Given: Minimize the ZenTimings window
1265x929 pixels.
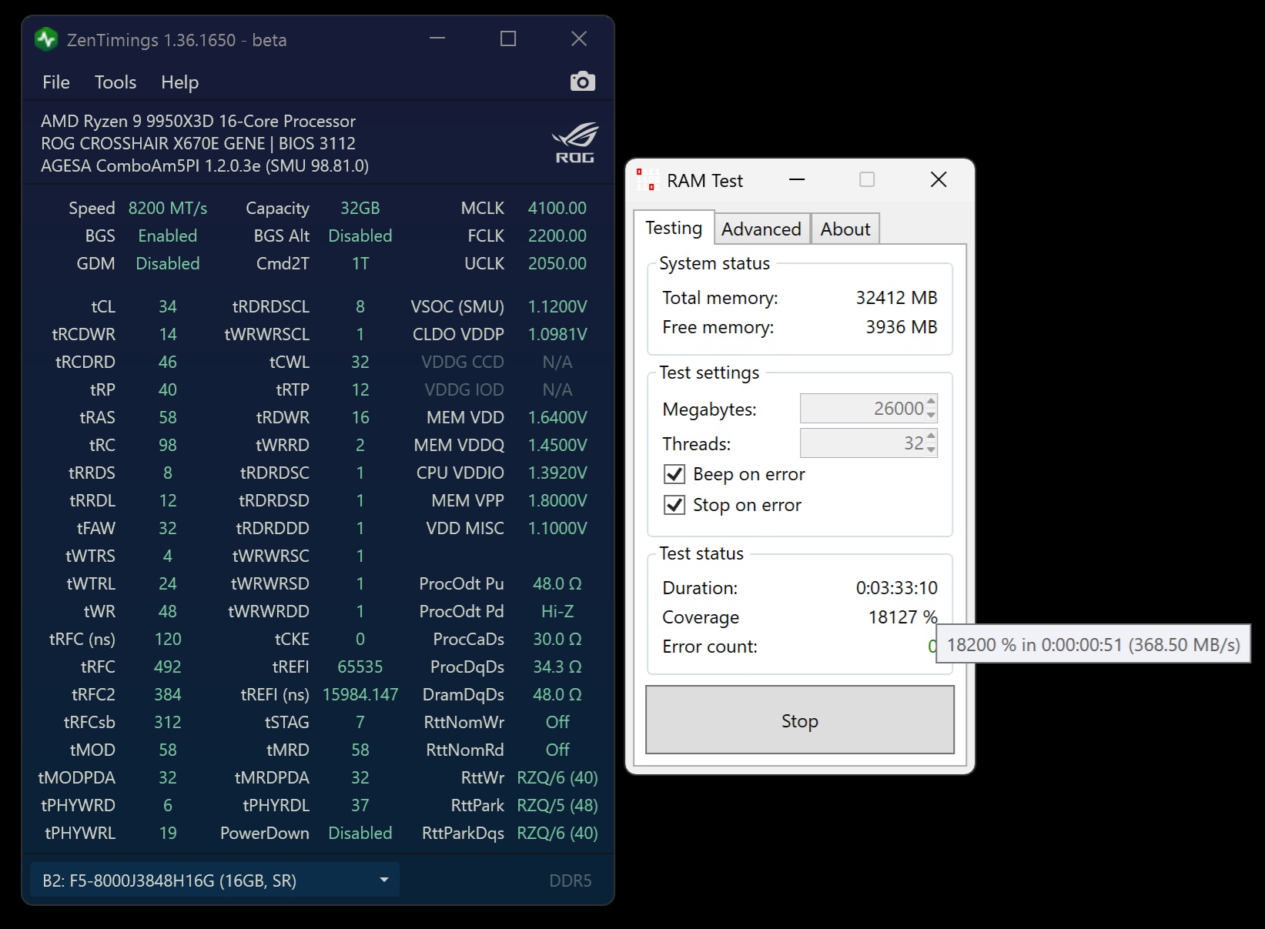Looking at the screenshot, I should (x=437, y=38).
